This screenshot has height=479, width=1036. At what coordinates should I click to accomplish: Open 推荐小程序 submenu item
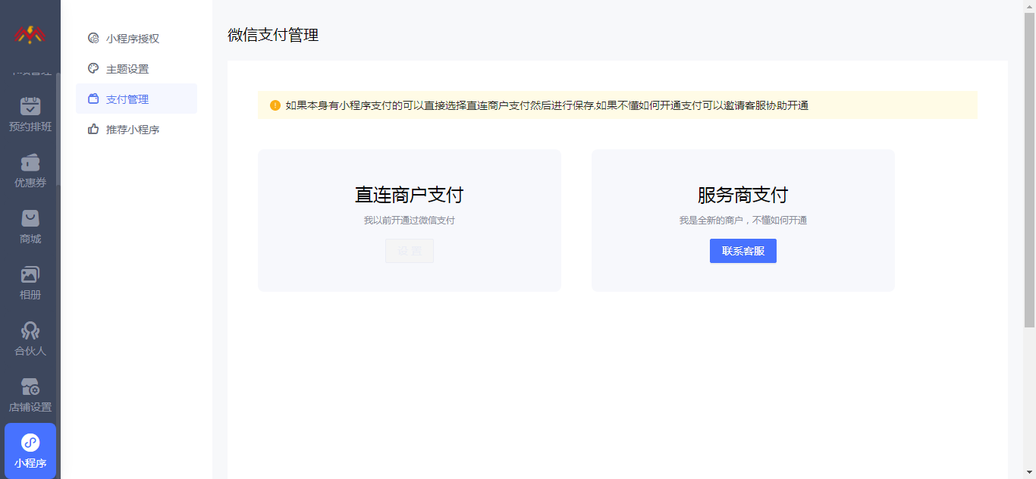tap(137, 129)
